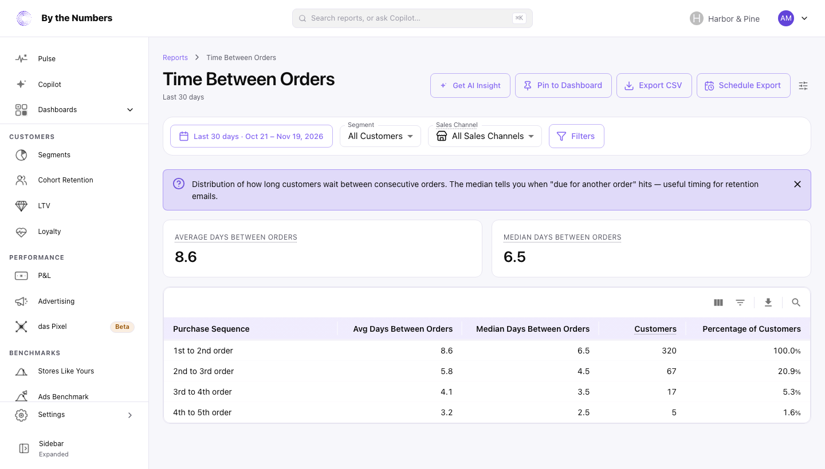Click the Filters button
825x469 pixels.
click(576, 136)
